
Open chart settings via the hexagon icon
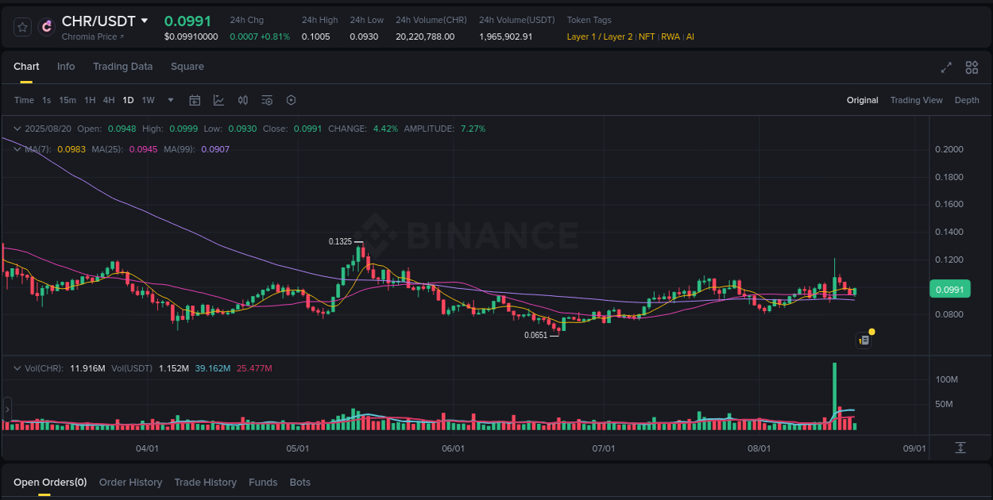pyautogui.click(x=291, y=100)
